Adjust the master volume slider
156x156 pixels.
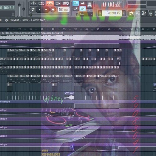[x=19, y=5]
